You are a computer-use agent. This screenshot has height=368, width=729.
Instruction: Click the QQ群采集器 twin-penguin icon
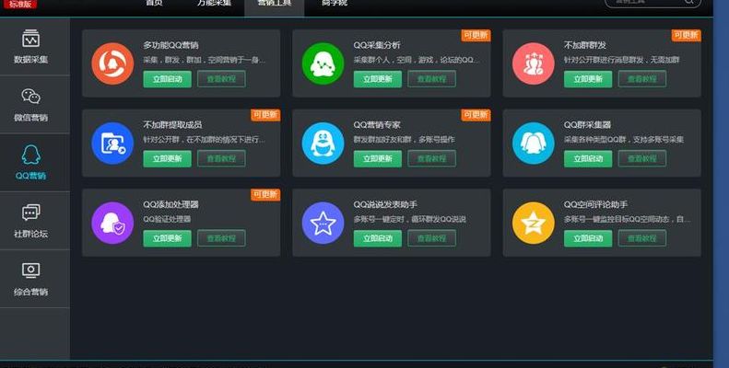coord(534,144)
